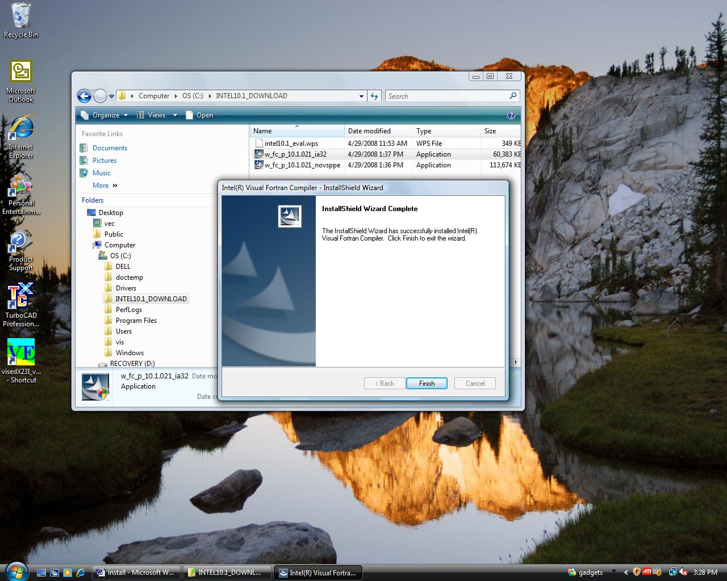727x581 pixels.
Task: Open Views dropdown arrow
Action: tap(175, 115)
